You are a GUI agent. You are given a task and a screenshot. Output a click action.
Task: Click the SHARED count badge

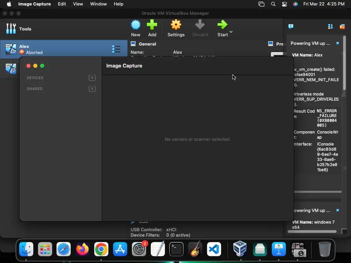click(x=92, y=89)
